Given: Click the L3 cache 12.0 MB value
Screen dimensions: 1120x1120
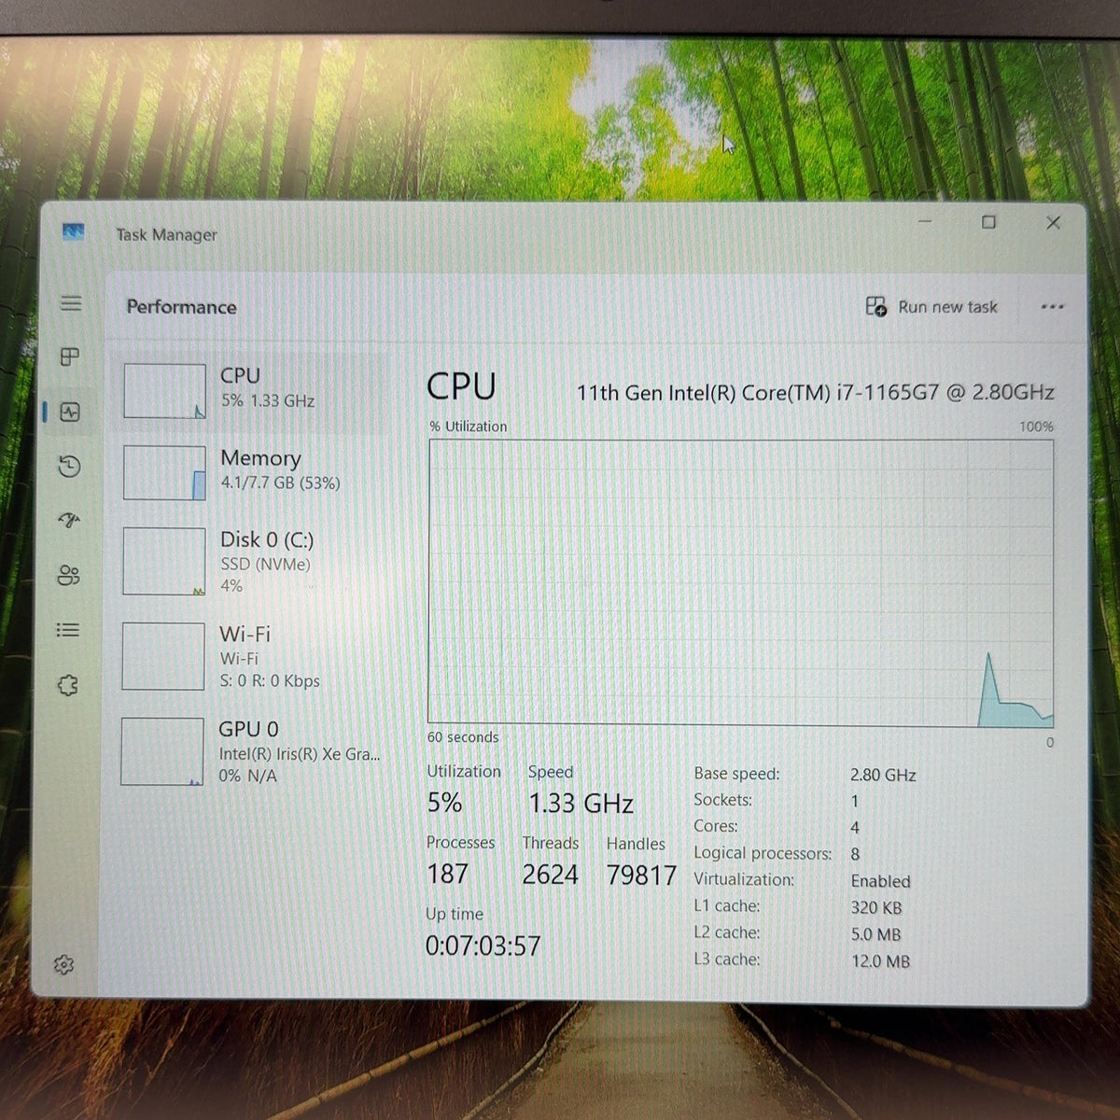Looking at the screenshot, I should tap(880, 961).
